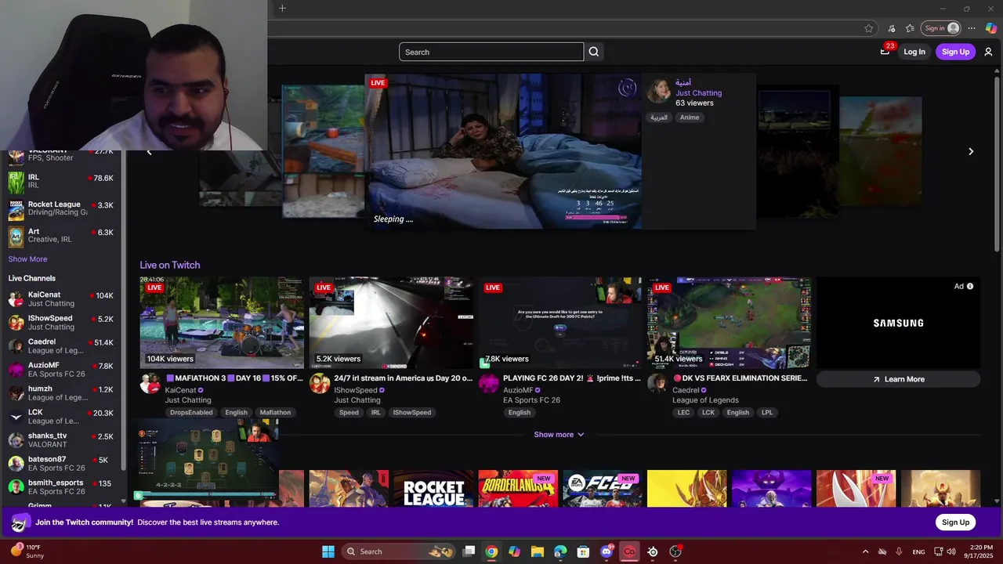
Task: Open AuzioMF FC 26 stream thumbnail
Action: click(x=560, y=323)
